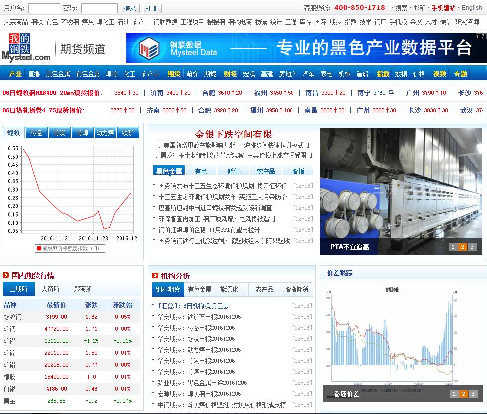
Task: Show page 1 of the 卷坯价差 chart
Action: pyautogui.click(x=454, y=394)
